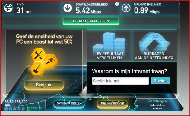
Task: Click the Steenbergen server name
Action: point(157,101)
